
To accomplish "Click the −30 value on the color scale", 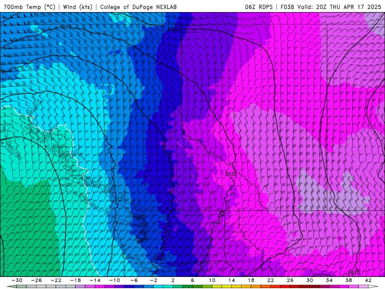I will click(17, 280).
